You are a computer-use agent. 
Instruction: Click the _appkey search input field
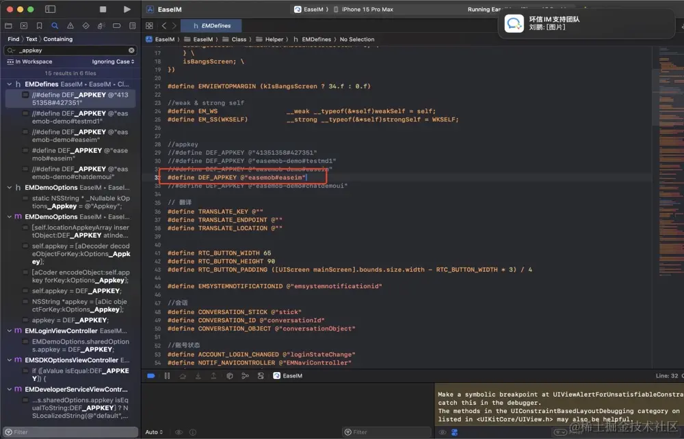(x=70, y=51)
